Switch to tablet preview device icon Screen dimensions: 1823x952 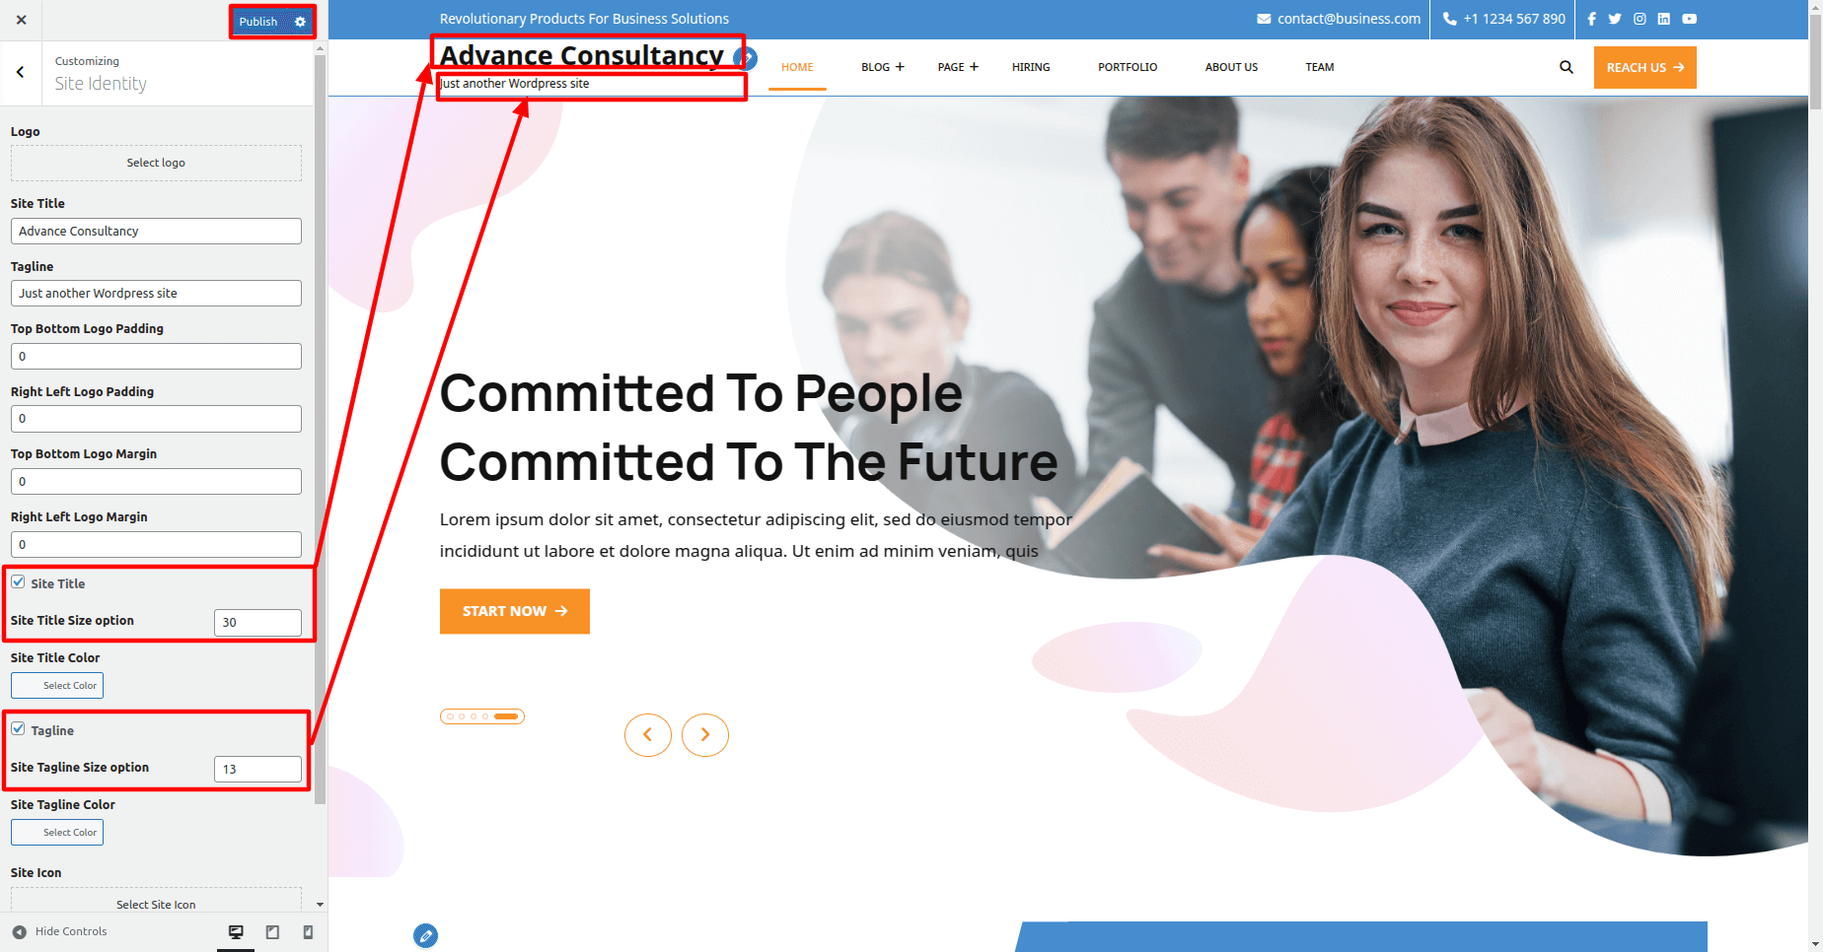pos(273,932)
